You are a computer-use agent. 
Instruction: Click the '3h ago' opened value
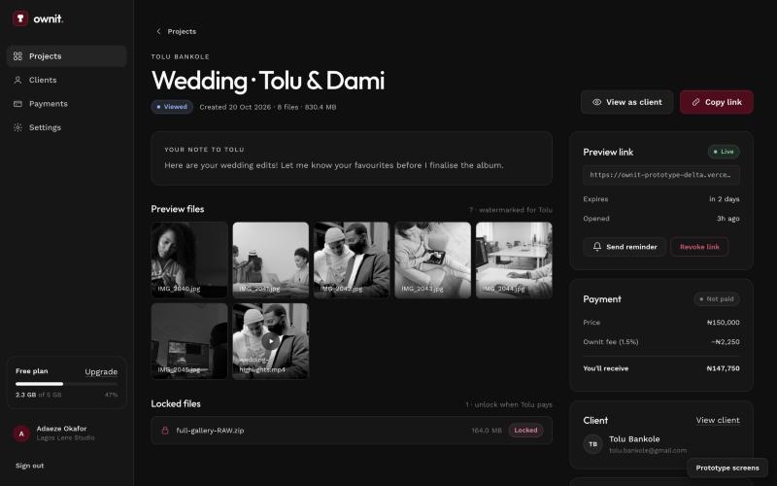click(x=727, y=218)
